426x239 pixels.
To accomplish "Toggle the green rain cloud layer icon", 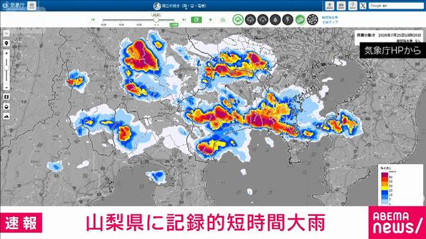I will (238, 19).
